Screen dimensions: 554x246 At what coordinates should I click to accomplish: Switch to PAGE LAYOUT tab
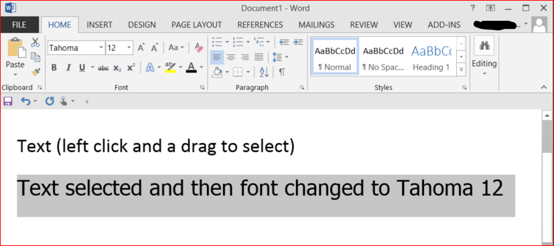pyautogui.click(x=196, y=25)
